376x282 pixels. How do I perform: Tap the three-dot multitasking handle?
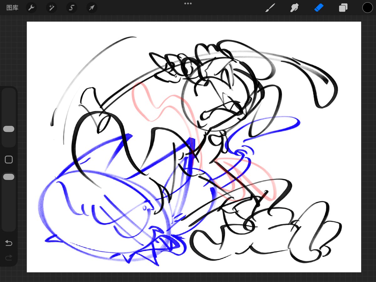click(x=188, y=3)
